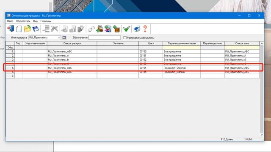Select row header 5.
This screenshot has height=152, width=271.
[10, 68]
